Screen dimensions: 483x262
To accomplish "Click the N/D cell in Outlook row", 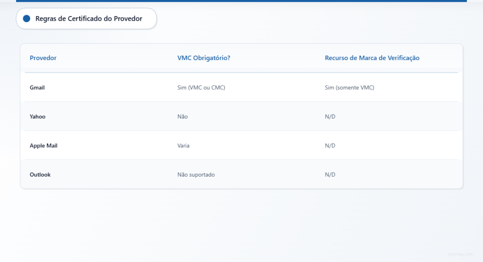I will [x=330, y=175].
